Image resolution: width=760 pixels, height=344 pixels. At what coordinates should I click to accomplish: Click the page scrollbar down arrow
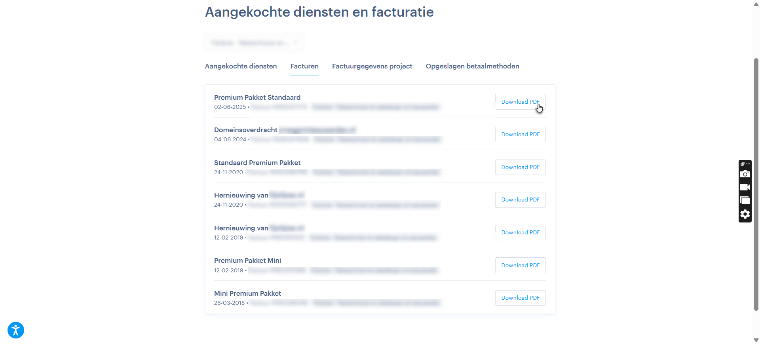(x=756, y=340)
